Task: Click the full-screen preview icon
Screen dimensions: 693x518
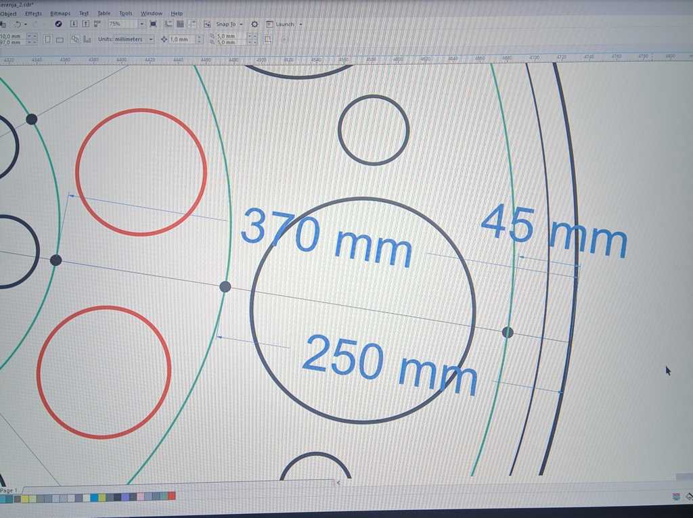Action: coord(154,24)
